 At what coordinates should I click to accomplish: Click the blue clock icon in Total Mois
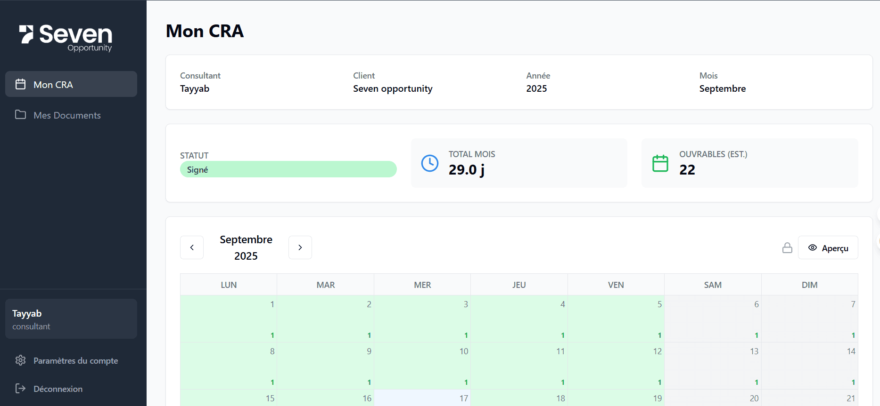click(x=429, y=163)
